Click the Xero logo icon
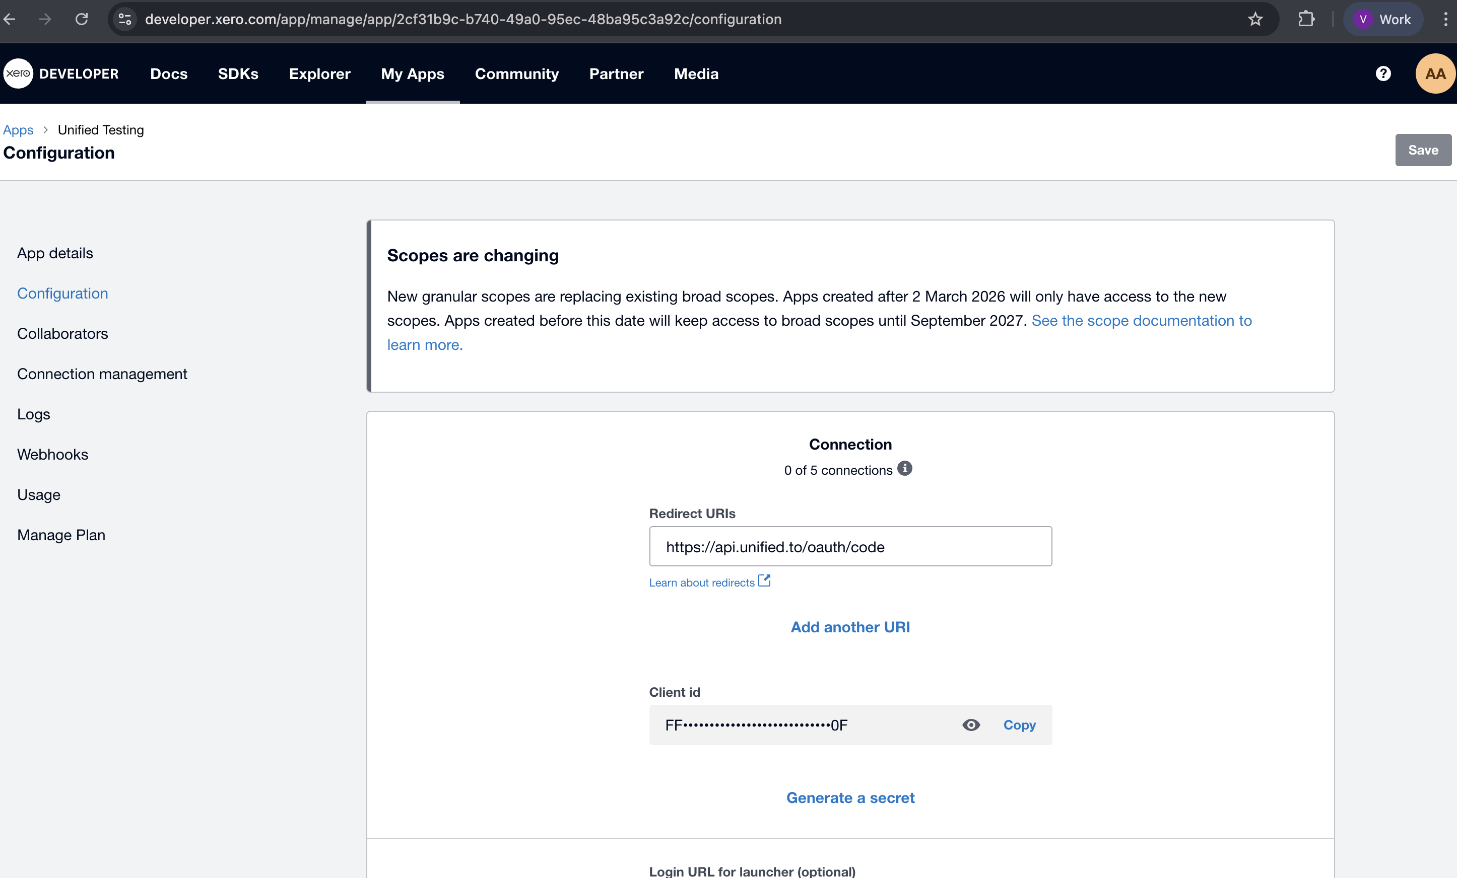The image size is (1457, 878). pos(18,74)
